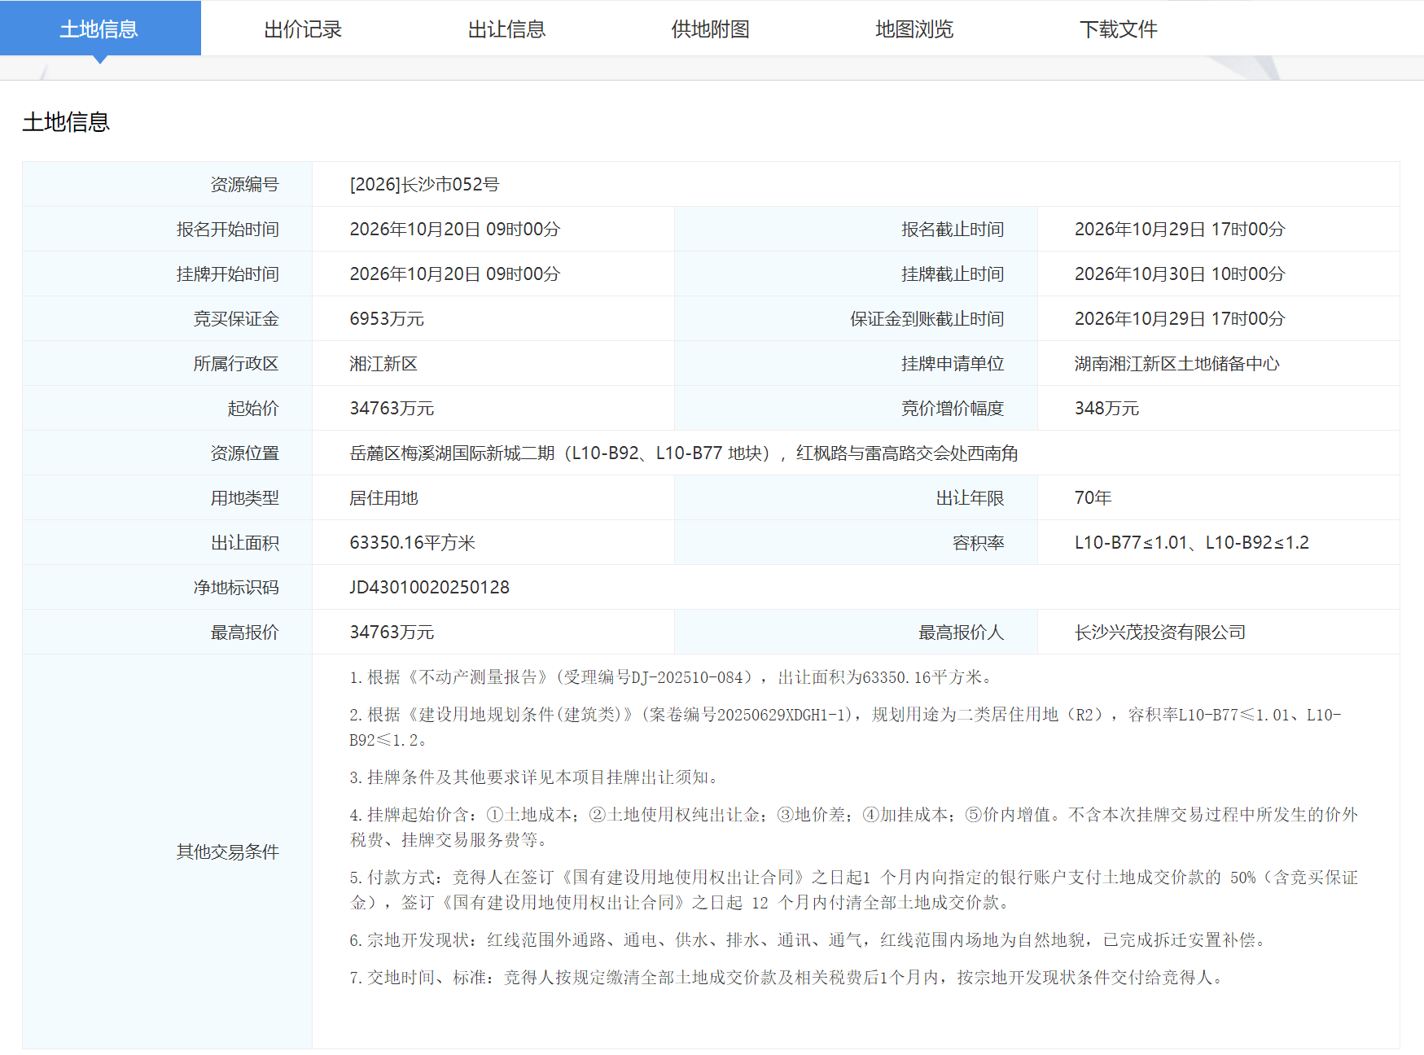Click the 最高报价 label
The image size is (1424, 1055).
pos(244,633)
